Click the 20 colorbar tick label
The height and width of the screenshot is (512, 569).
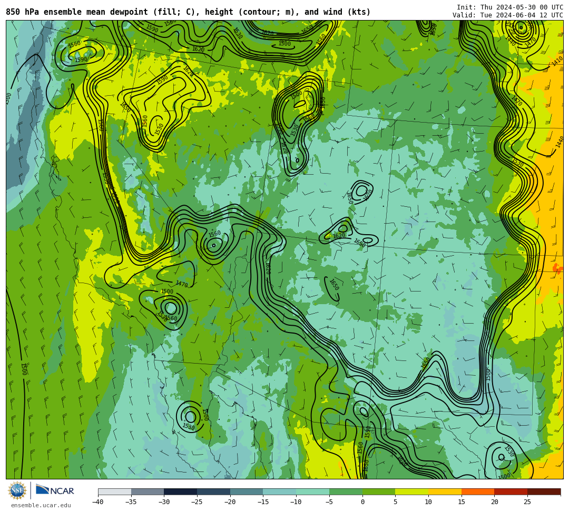click(494, 502)
